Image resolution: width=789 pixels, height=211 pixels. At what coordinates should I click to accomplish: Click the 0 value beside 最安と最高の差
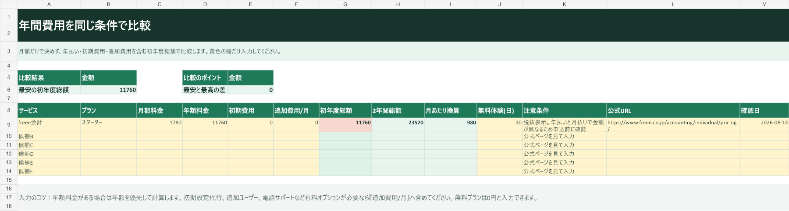251,90
